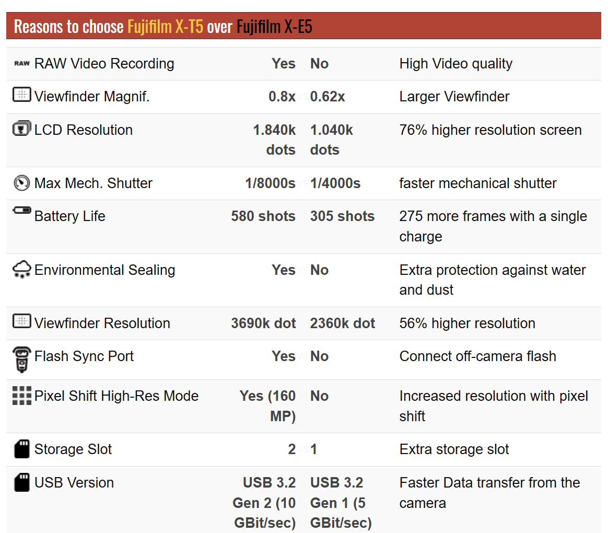
Task: Click the Storage Slot card icon
Action: coord(21,449)
